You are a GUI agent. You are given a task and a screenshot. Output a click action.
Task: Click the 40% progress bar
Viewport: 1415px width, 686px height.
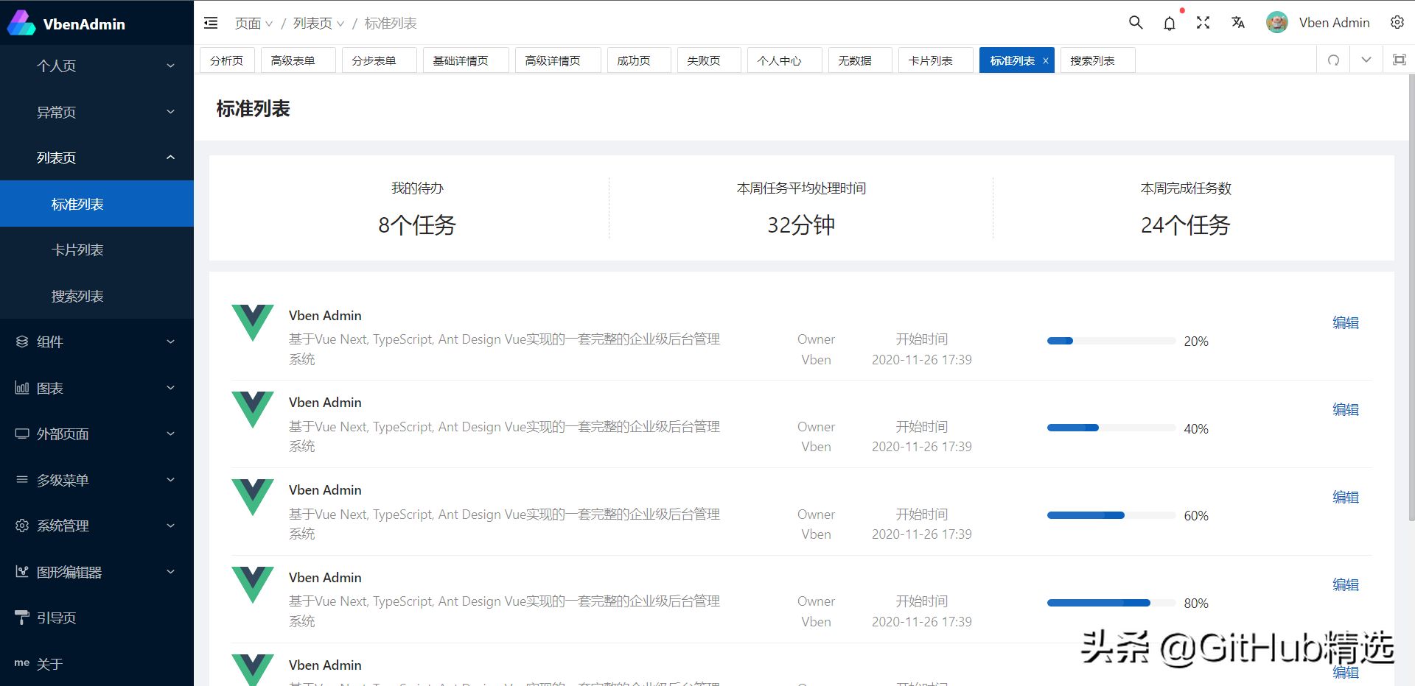pos(1111,428)
